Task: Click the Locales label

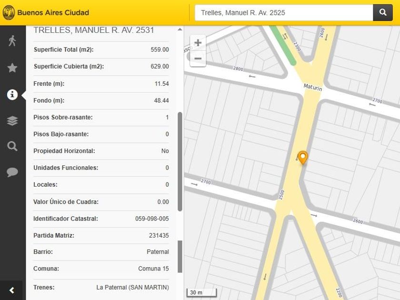Action: click(45, 185)
